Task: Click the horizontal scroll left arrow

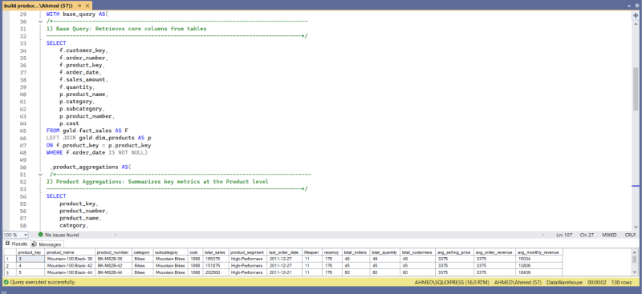Action: coord(115,235)
